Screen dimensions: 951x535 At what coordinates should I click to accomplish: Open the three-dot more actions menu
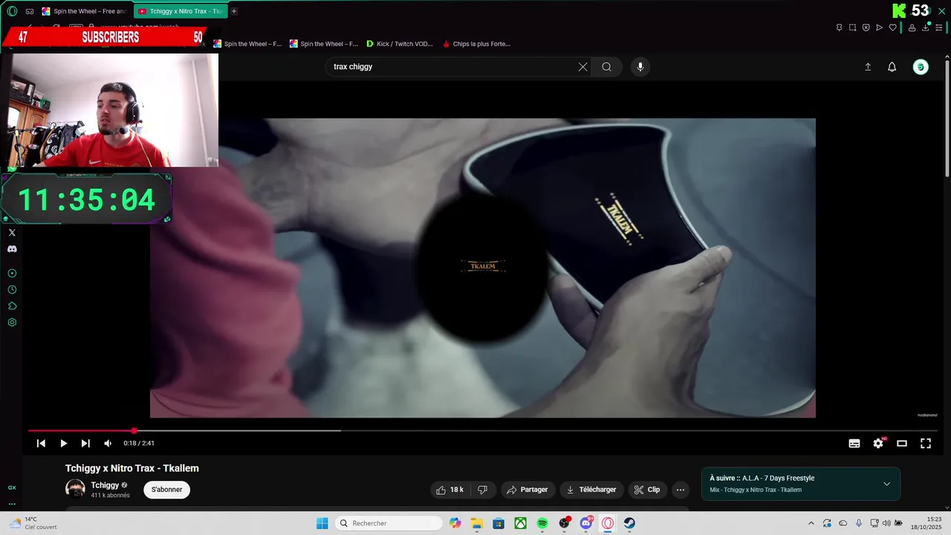point(680,490)
